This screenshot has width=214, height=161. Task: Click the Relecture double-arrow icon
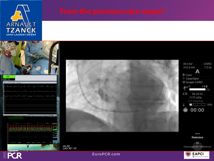[x=197, y=133]
